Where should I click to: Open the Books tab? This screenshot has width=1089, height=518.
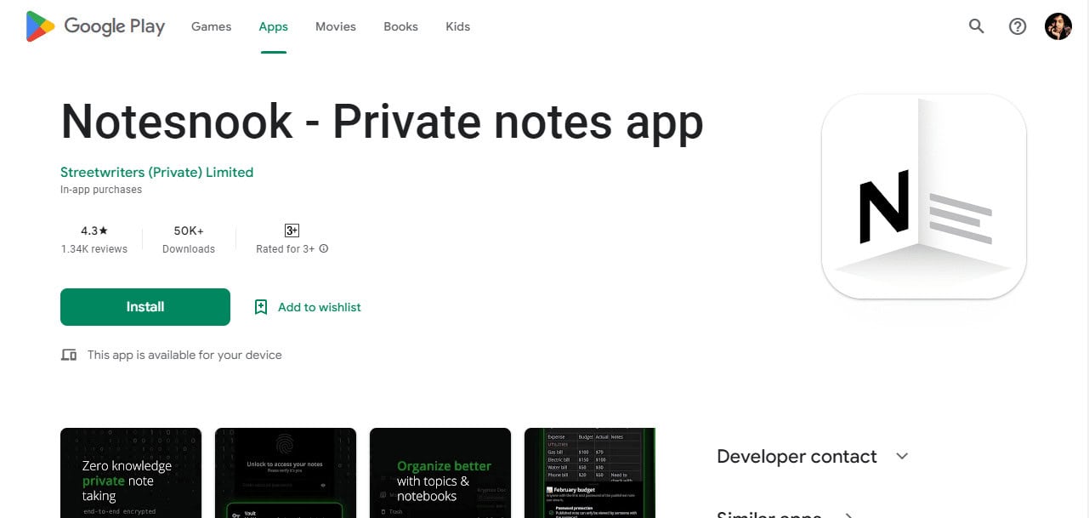[x=400, y=26]
